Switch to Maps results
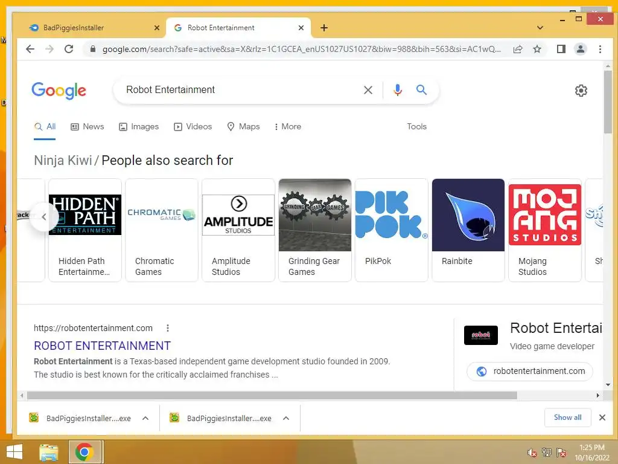 (x=244, y=127)
